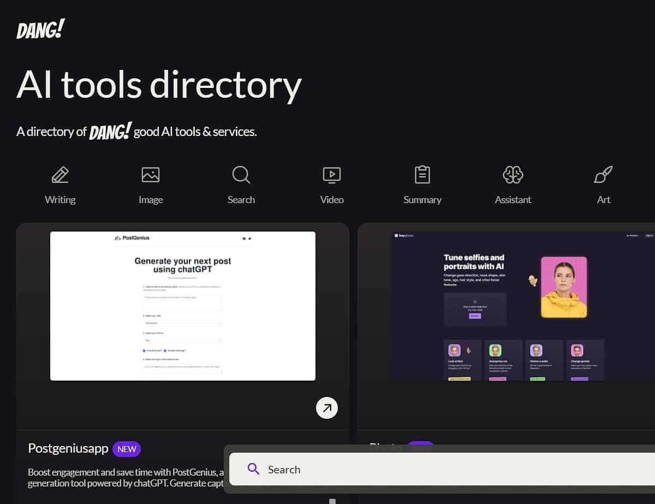Viewport: 655px width, 504px height.
Task: Pick the Art paintbrush icon
Action: coord(603,175)
